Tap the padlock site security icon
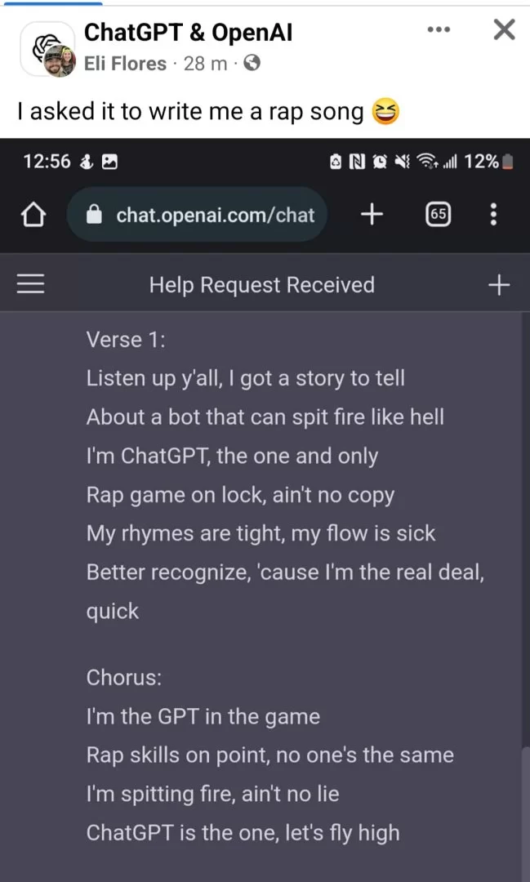 (x=94, y=214)
